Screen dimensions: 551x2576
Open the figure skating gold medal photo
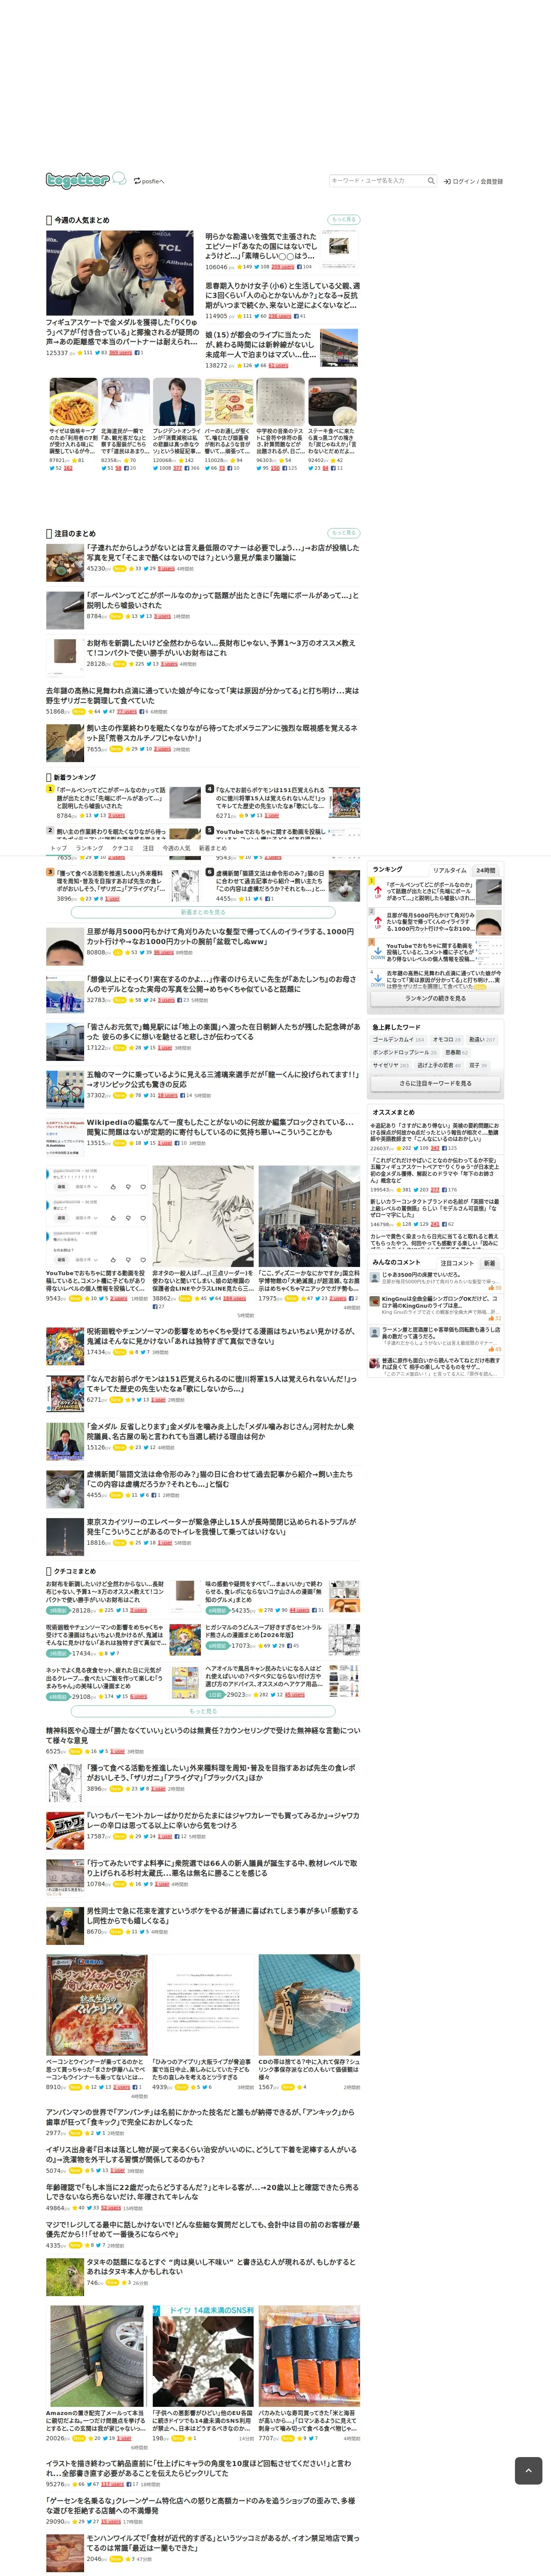(120, 273)
